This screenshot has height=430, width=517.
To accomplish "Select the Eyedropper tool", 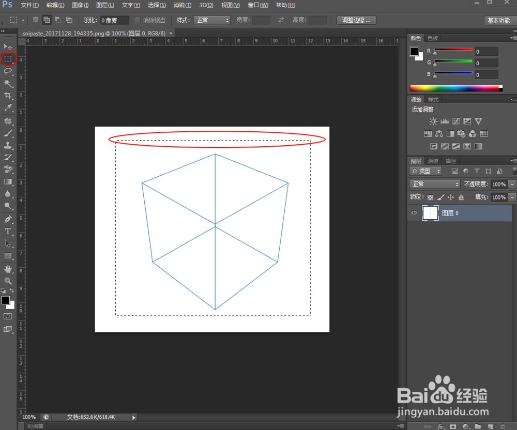I will click(8, 108).
